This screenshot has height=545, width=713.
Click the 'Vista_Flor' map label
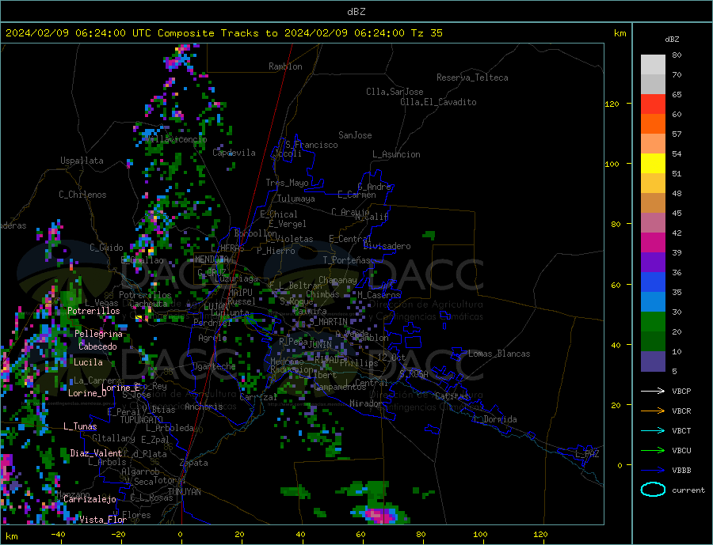point(103,520)
